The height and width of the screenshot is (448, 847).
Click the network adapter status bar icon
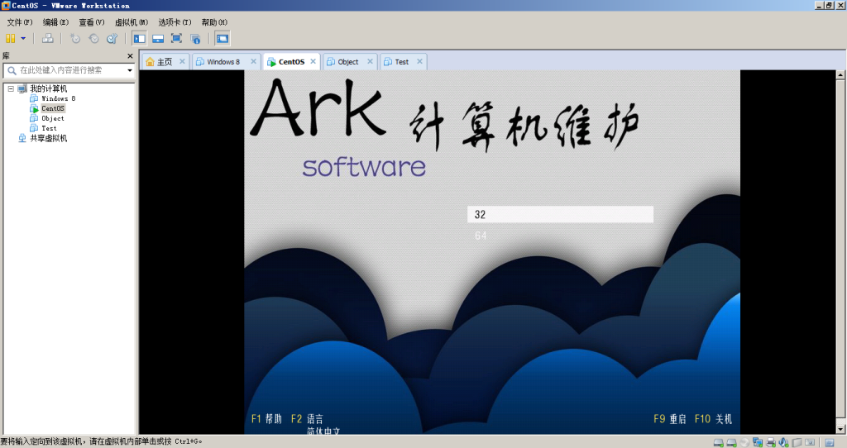[x=758, y=442]
